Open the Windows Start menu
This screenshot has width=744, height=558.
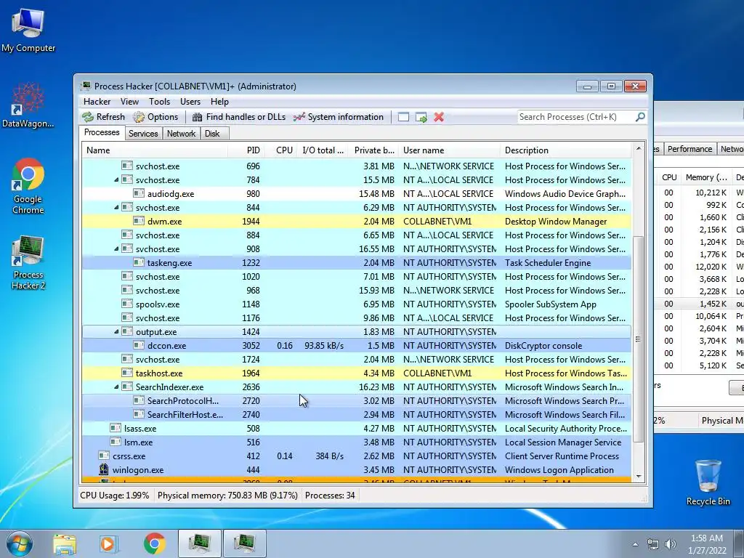click(18, 543)
